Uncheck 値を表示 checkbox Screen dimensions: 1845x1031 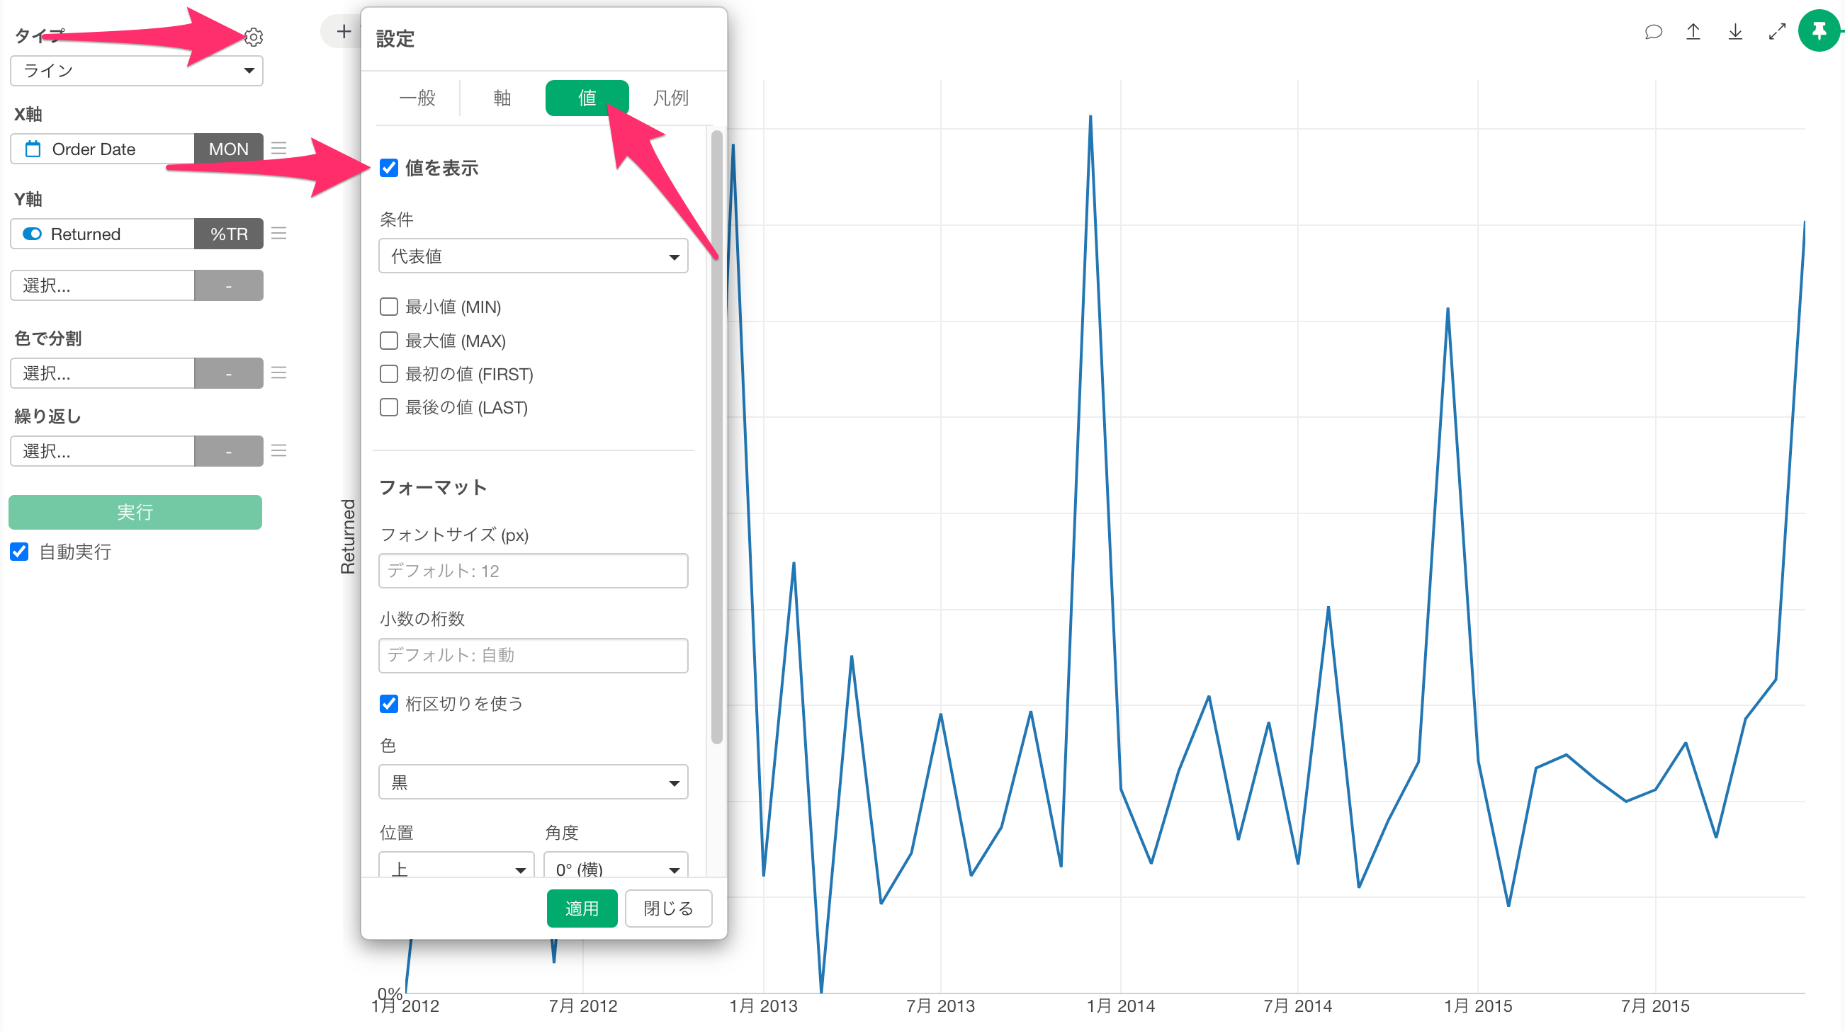pos(389,168)
